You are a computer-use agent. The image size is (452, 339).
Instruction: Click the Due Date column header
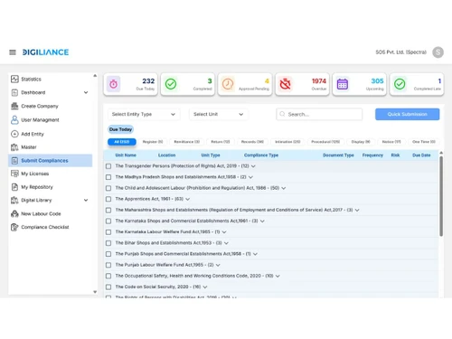(x=421, y=155)
